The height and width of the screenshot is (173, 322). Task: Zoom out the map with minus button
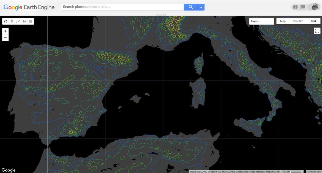pyautogui.click(x=5, y=38)
